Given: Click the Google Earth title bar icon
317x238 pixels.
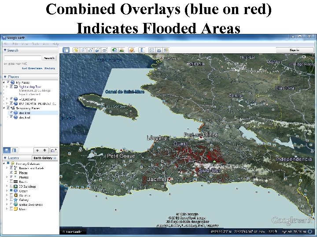Looking at the screenshot, I should point(4,37).
